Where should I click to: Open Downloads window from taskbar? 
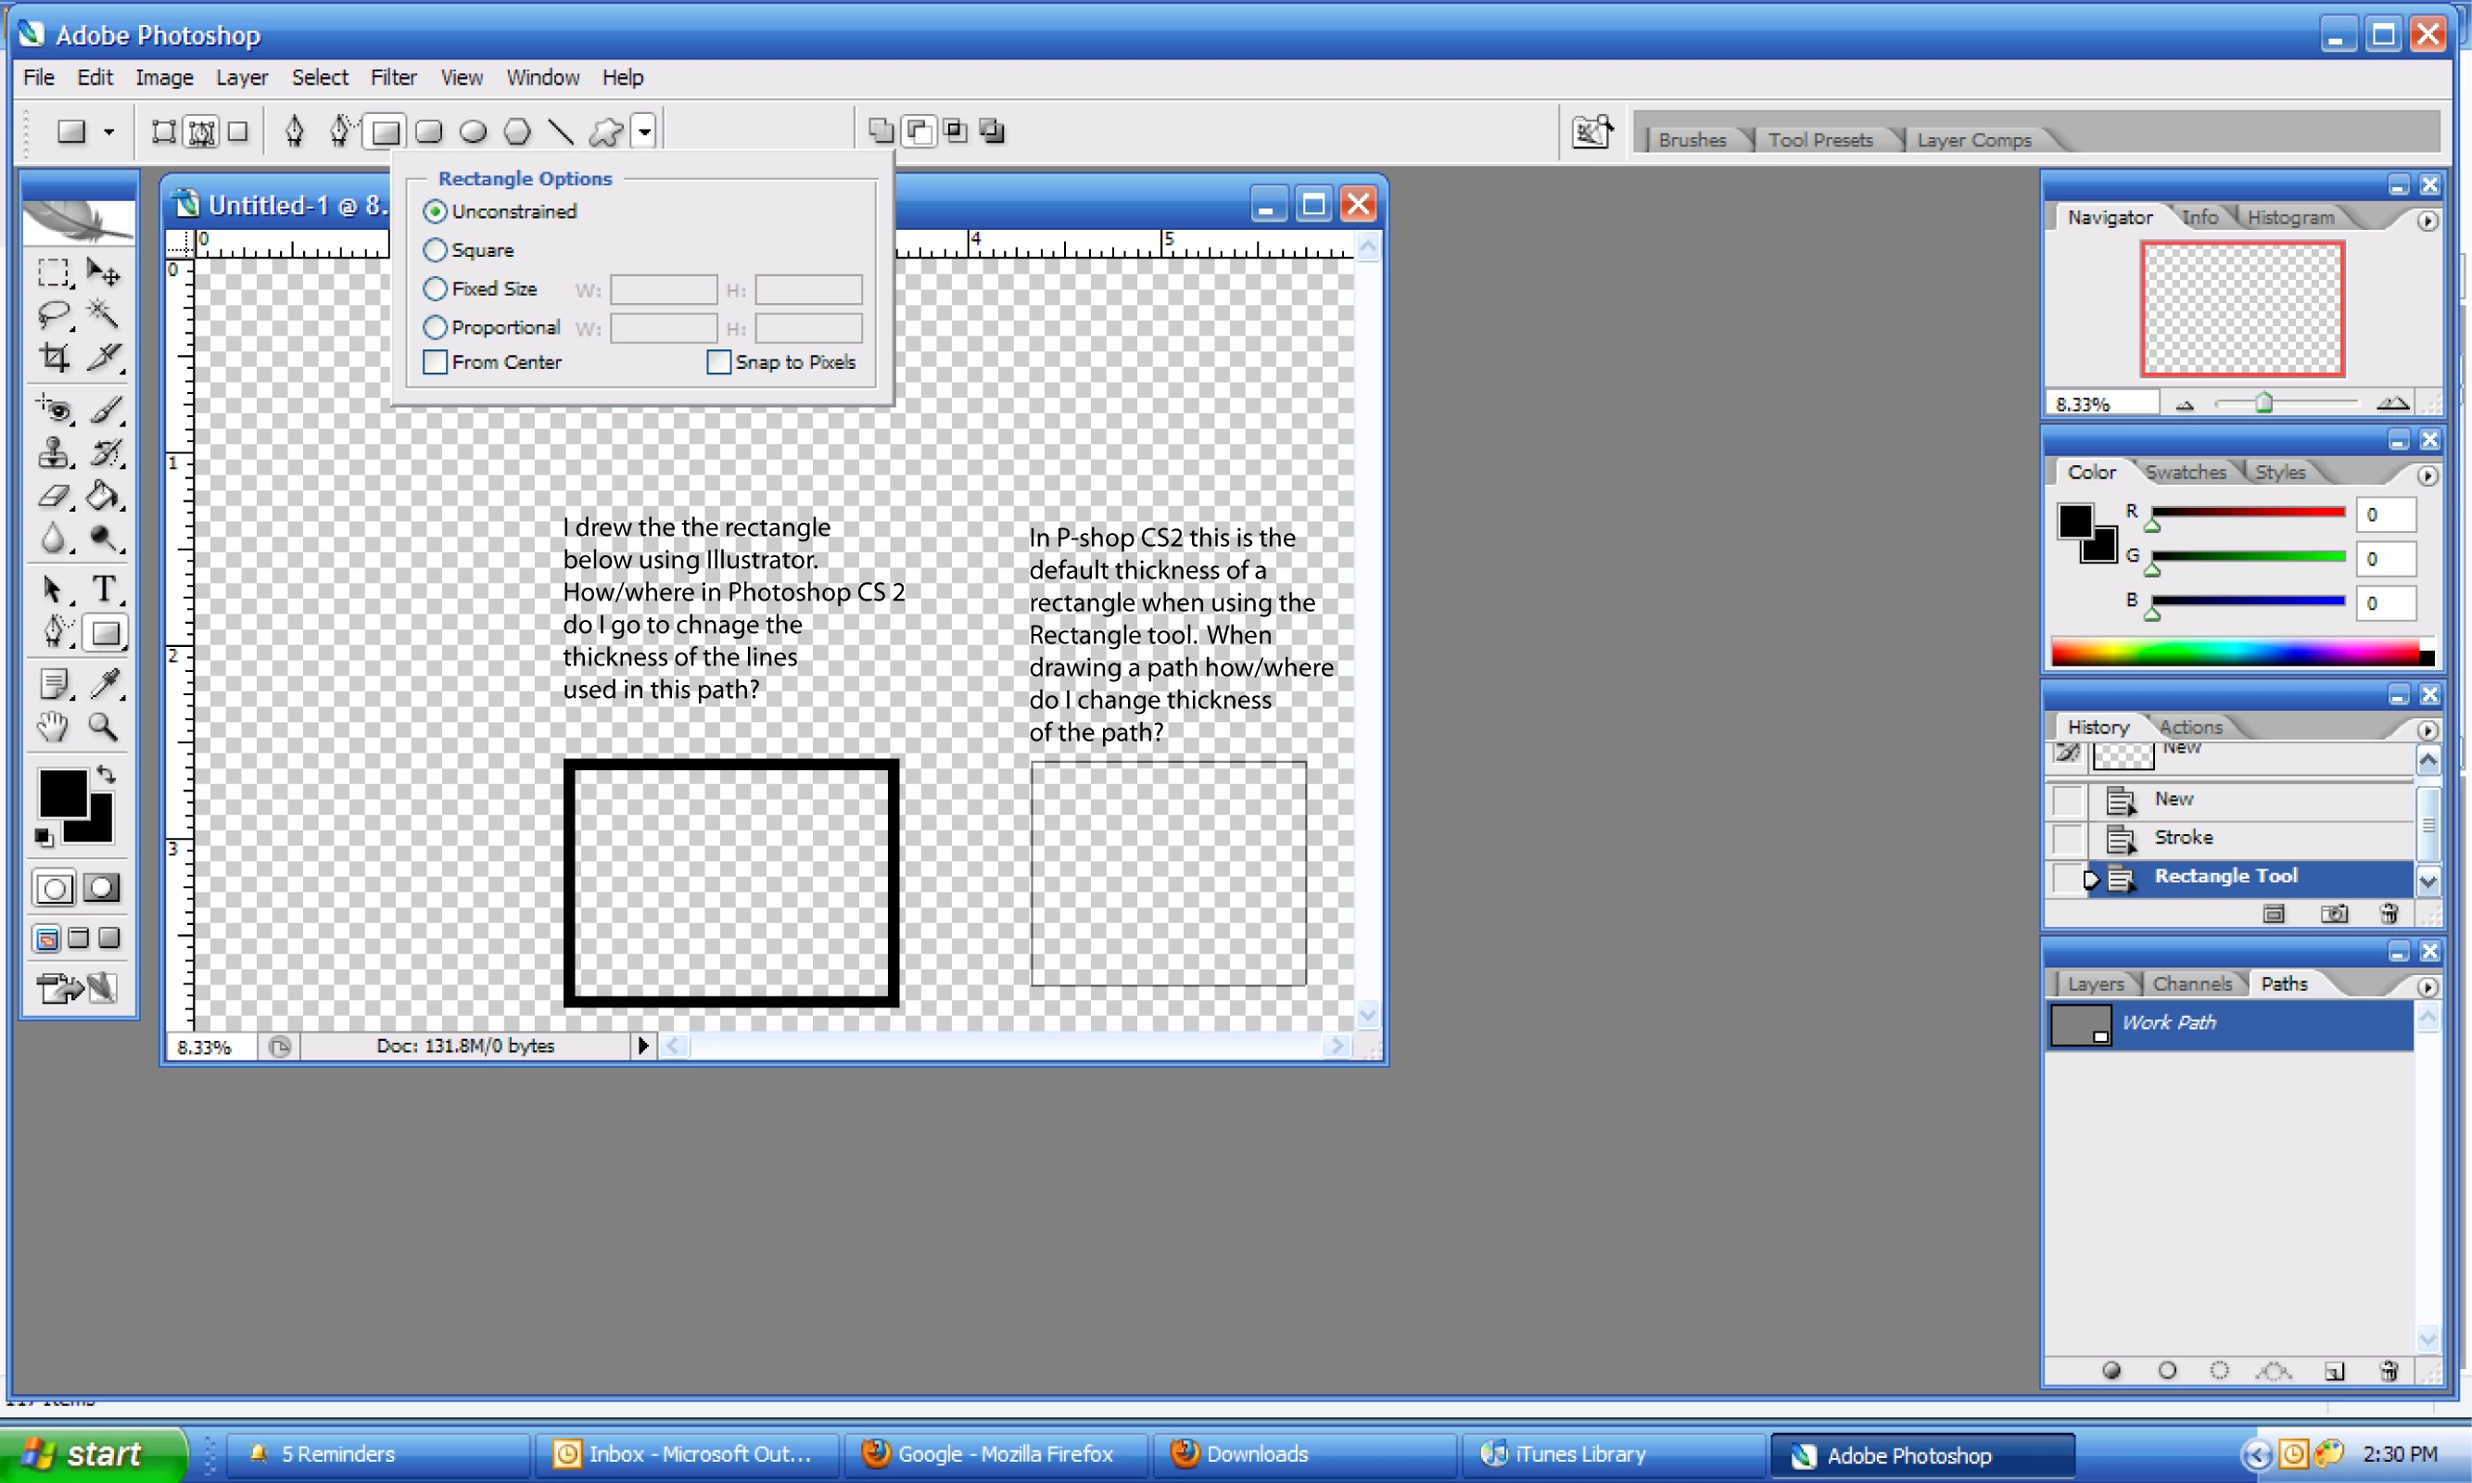point(1256,1454)
